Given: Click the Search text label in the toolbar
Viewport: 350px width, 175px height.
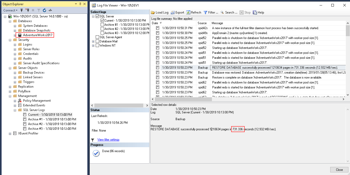Looking at the screenshot, I should pos(231,12).
